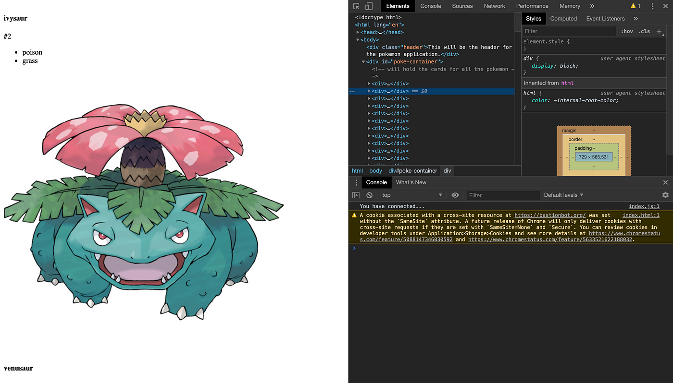The image size is (673, 383).
Task: Click the ellipsis beside the selected div row
Action: [x=352, y=91]
